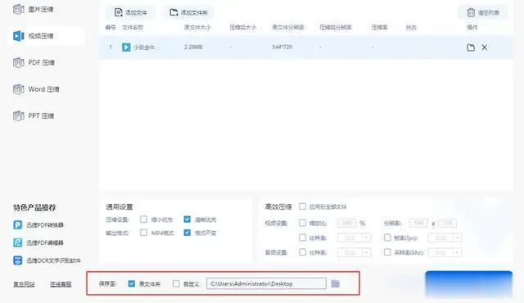This screenshot has width=524, height=303.
Task: Enable 自定义 custom save path checkbox
Action: pos(176,283)
